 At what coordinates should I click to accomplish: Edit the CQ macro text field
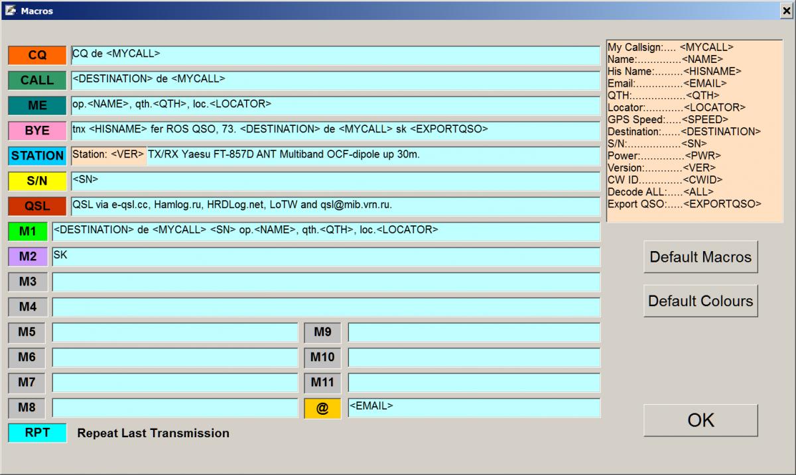click(335, 56)
